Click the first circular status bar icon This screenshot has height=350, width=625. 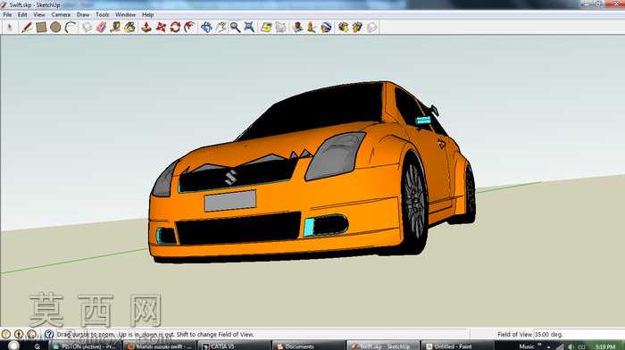pyautogui.click(x=6, y=334)
